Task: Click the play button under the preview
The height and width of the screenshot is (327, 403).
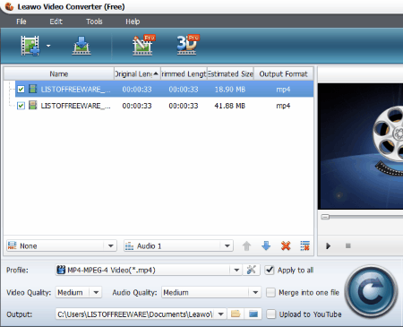Action: pos(329,246)
